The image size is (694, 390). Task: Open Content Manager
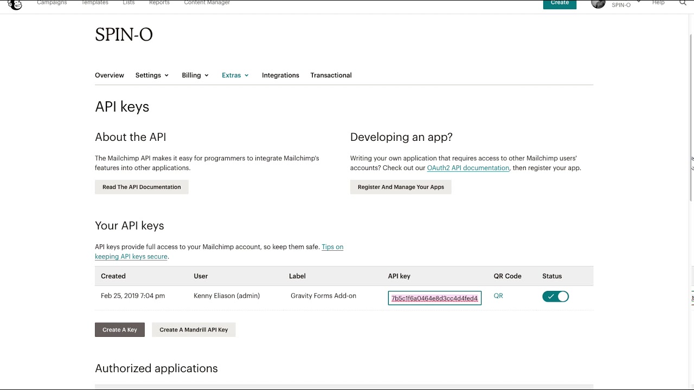pos(207,3)
